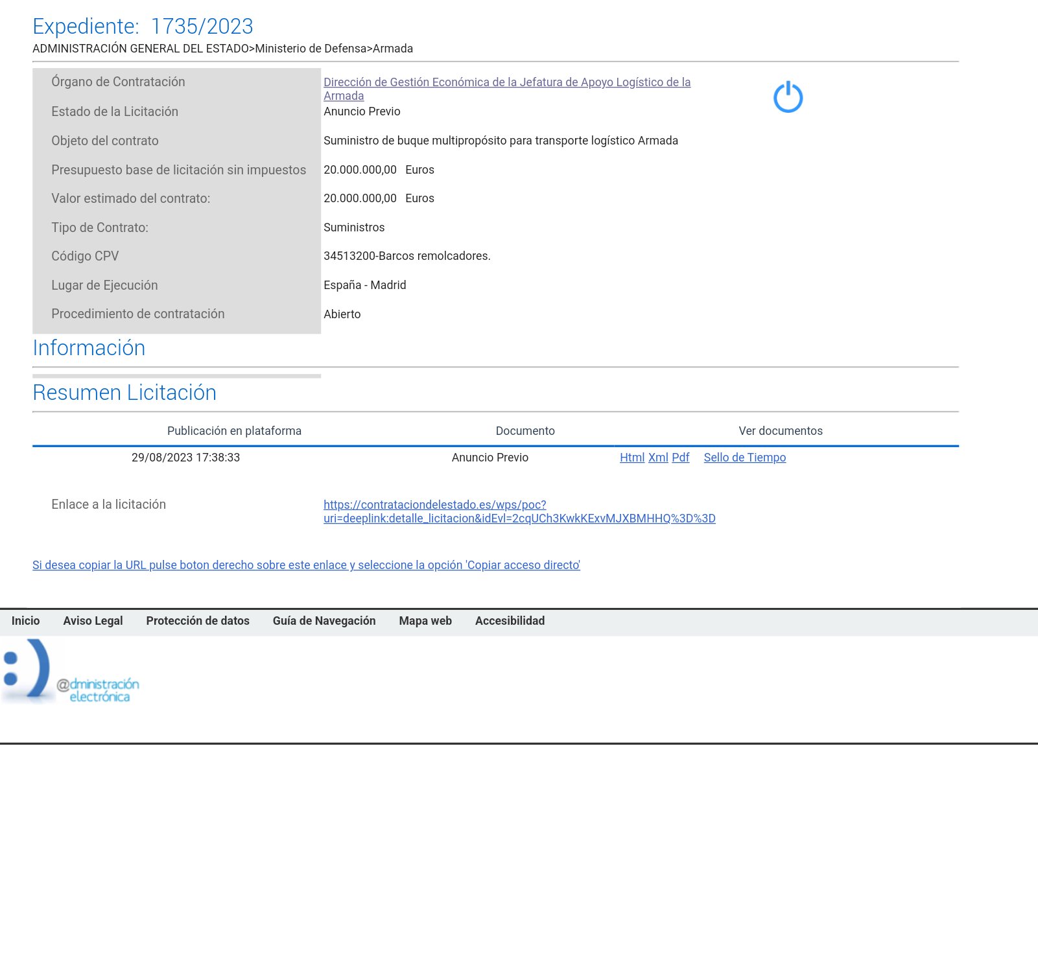Open the Xml document link
This screenshot has height=978, width=1038.
(x=658, y=458)
